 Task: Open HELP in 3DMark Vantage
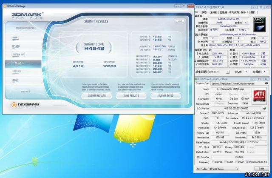coord(179,21)
